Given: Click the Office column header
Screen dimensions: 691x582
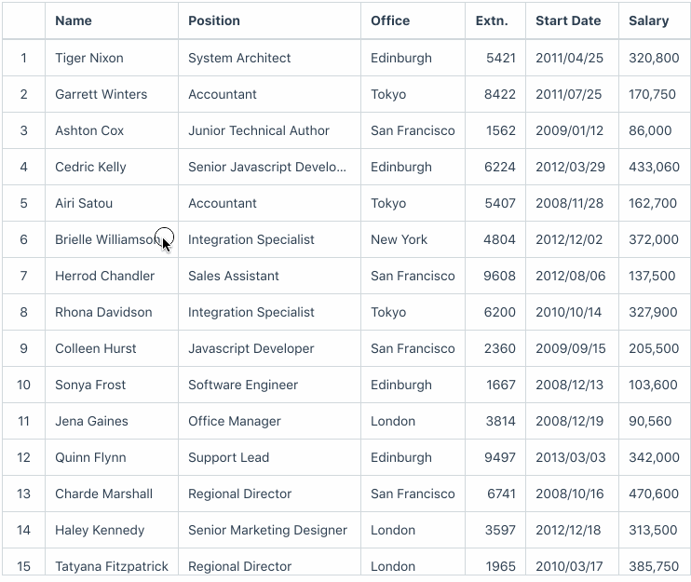Looking at the screenshot, I should pyautogui.click(x=390, y=20).
